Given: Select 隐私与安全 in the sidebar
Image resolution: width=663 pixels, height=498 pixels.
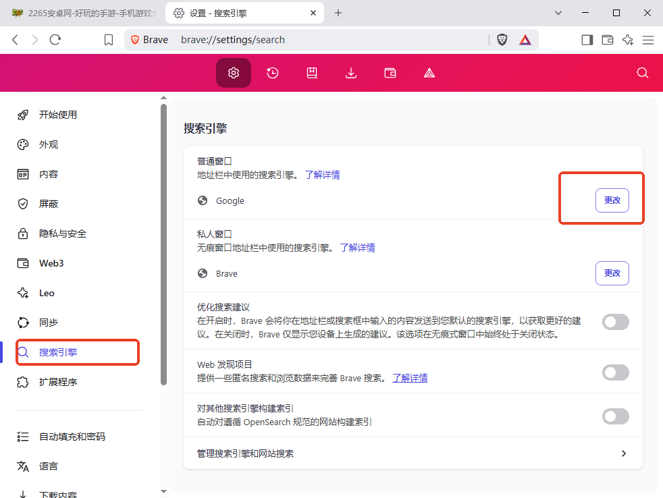Looking at the screenshot, I should pyautogui.click(x=63, y=233).
